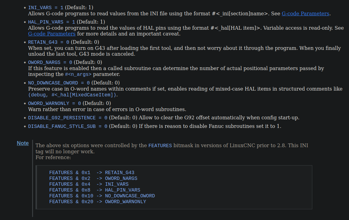Click the FEATURES & 0x2 -> OWORD_NARGS line
349x220 pixels.
[93, 178]
